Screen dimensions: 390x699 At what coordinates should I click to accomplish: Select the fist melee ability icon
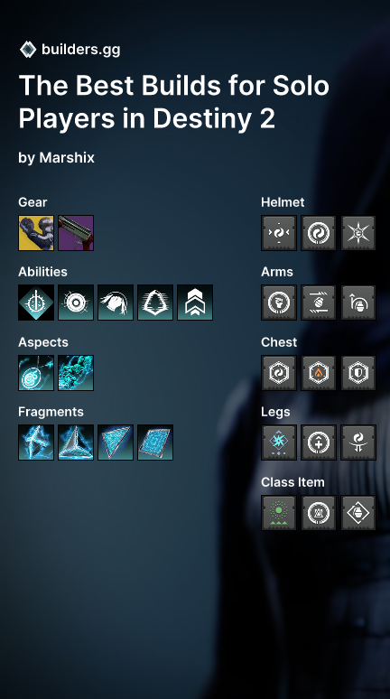pos(116,303)
